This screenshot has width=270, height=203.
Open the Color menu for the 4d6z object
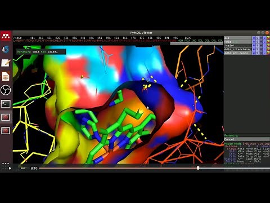[268, 42]
